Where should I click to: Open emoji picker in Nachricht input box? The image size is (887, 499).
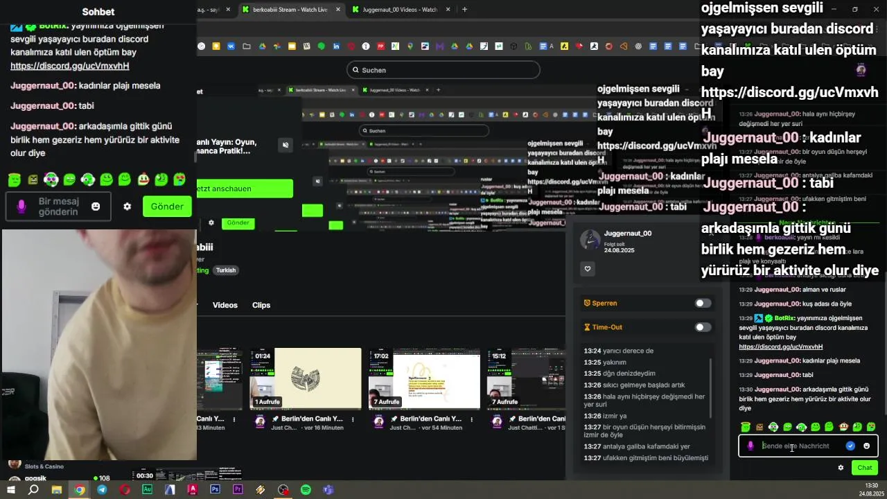866,446
